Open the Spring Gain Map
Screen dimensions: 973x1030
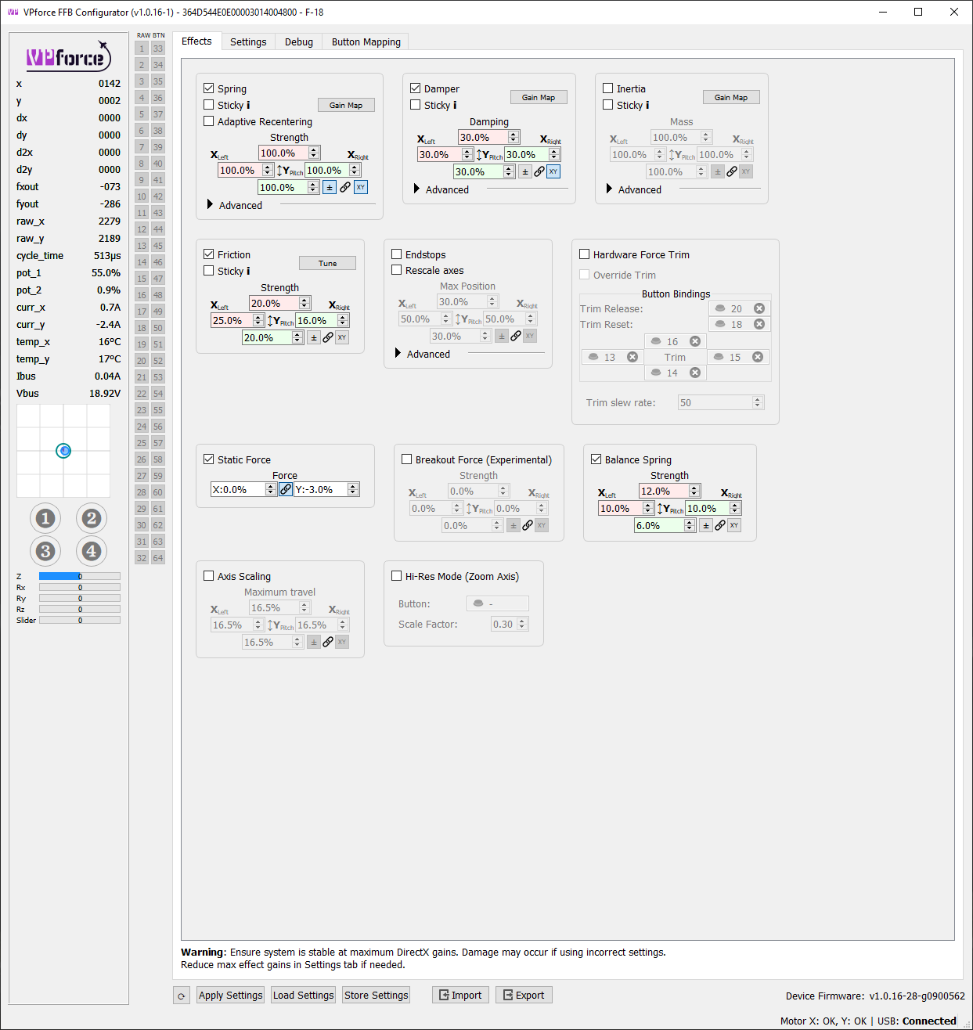click(x=346, y=105)
